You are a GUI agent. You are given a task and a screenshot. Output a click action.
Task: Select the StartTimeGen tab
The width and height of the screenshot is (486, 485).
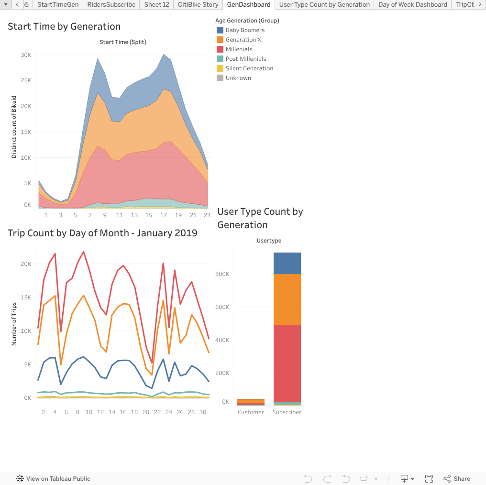(57, 5)
